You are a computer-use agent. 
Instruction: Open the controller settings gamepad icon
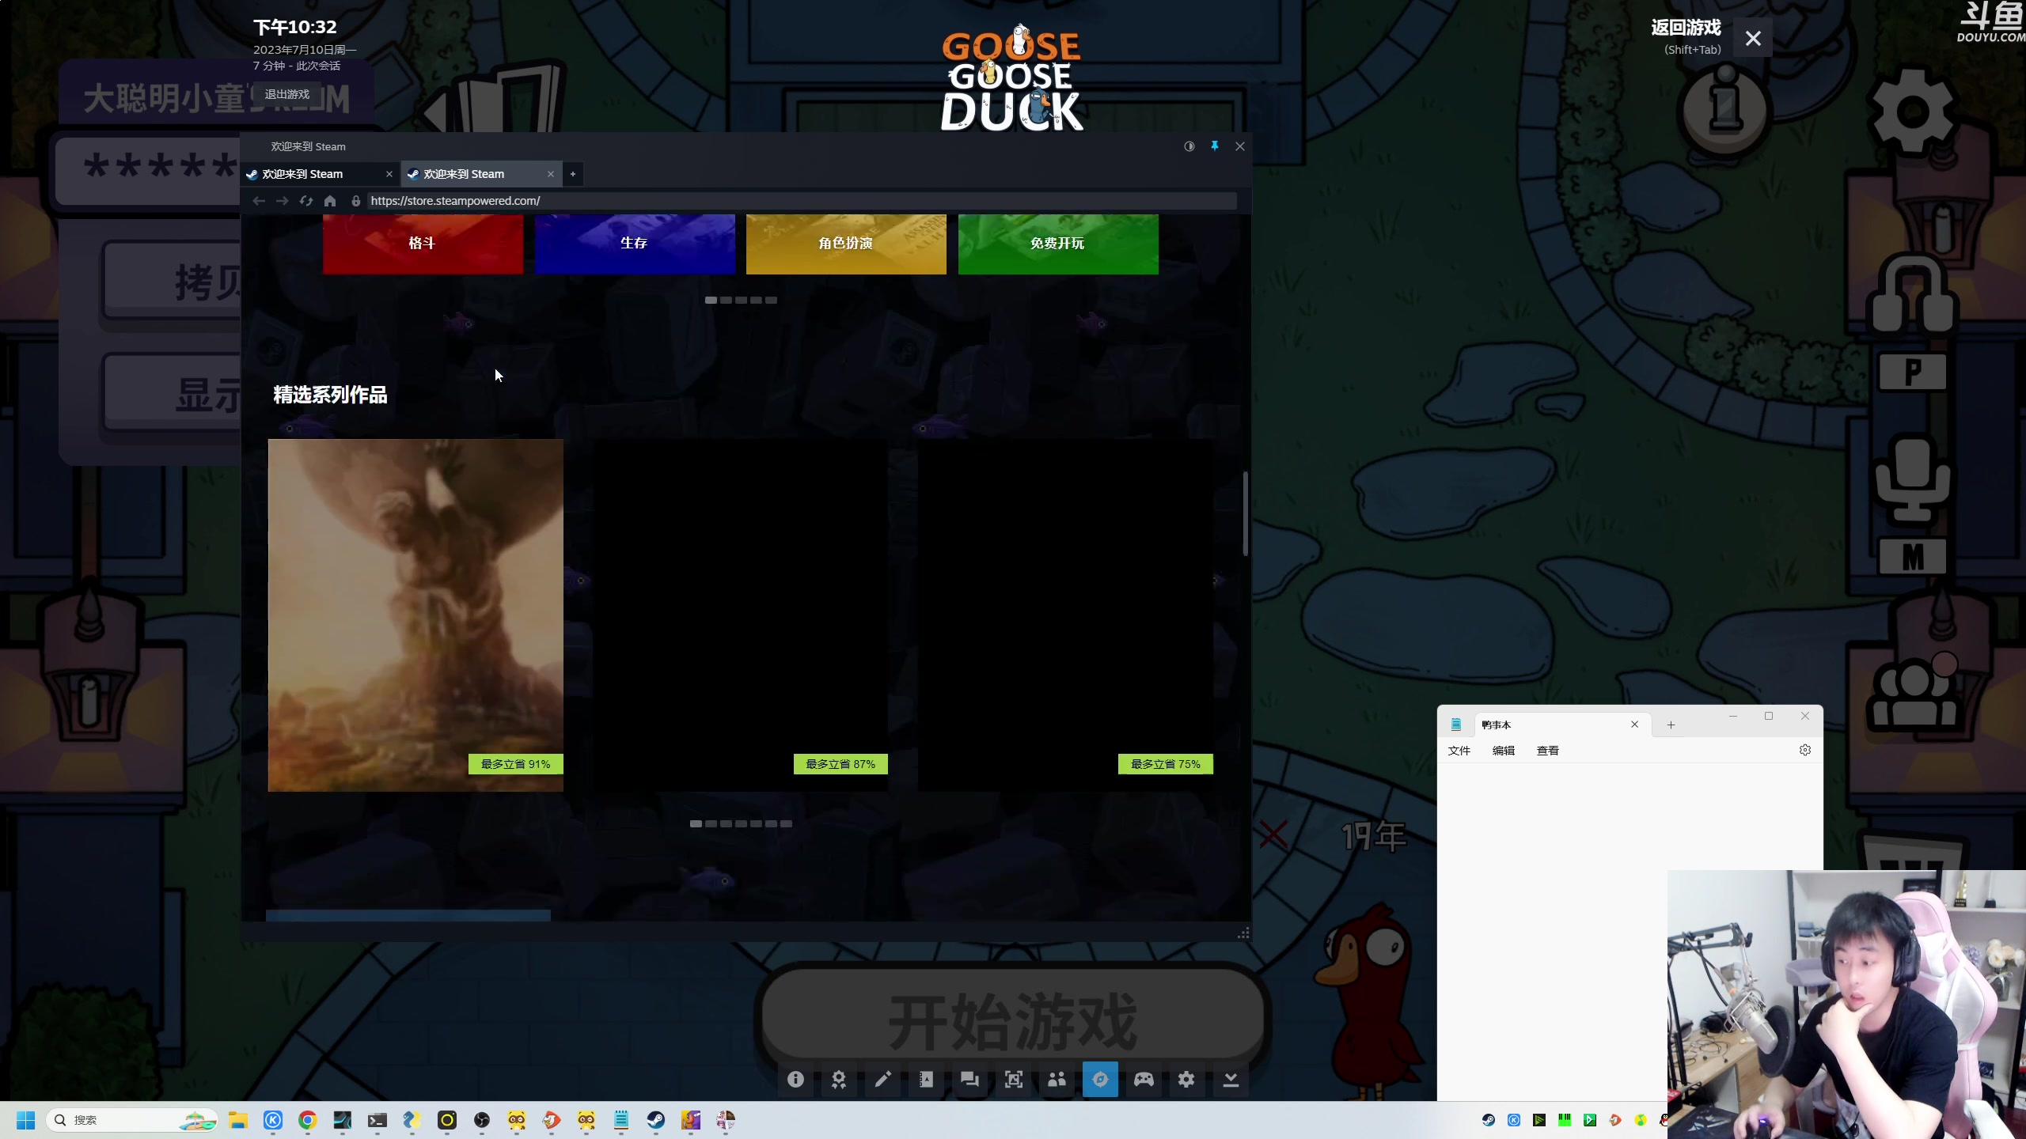[1144, 1080]
